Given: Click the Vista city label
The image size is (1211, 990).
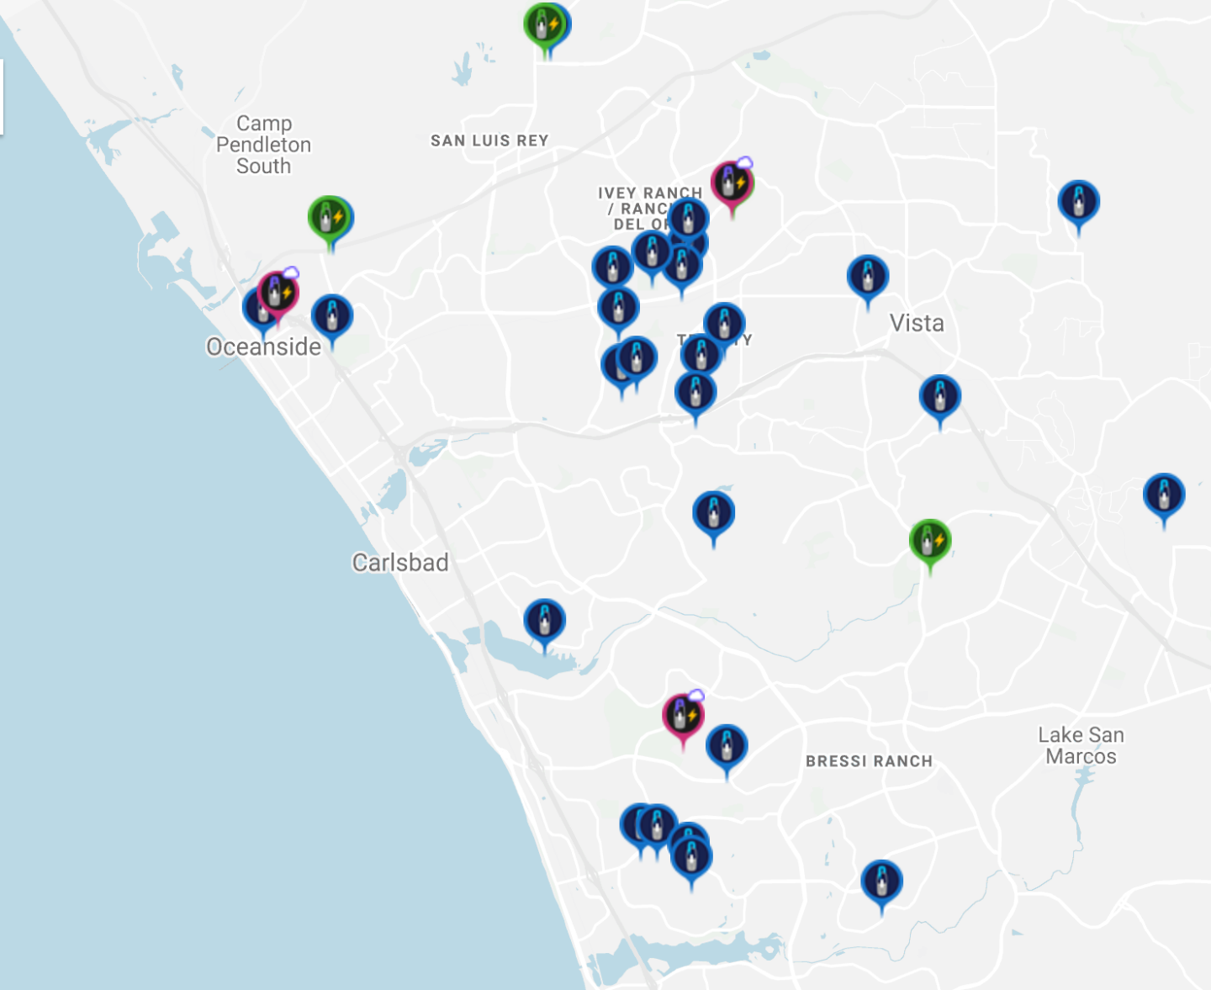Looking at the screenshot, I should point(917,324).
